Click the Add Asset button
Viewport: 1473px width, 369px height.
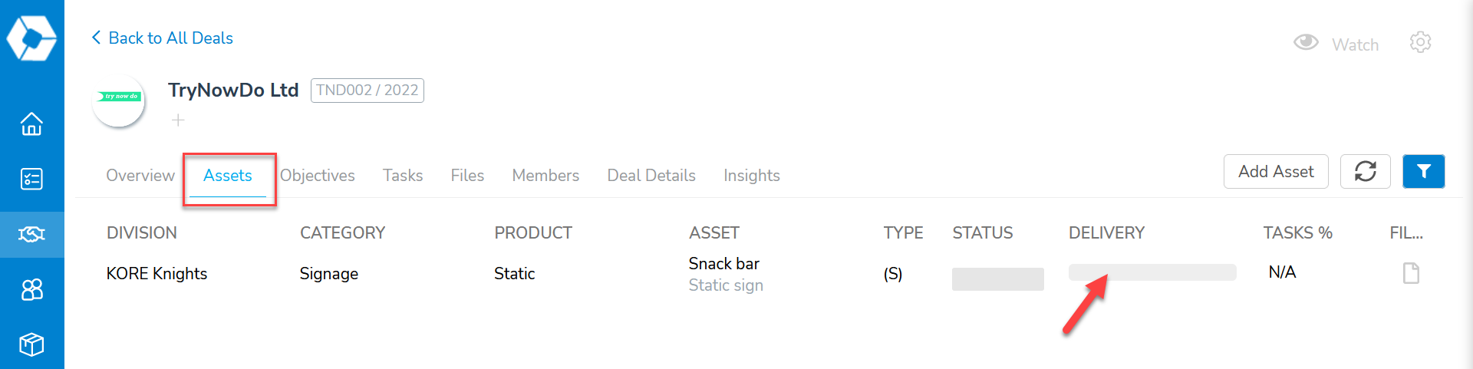click(1275, 171)
